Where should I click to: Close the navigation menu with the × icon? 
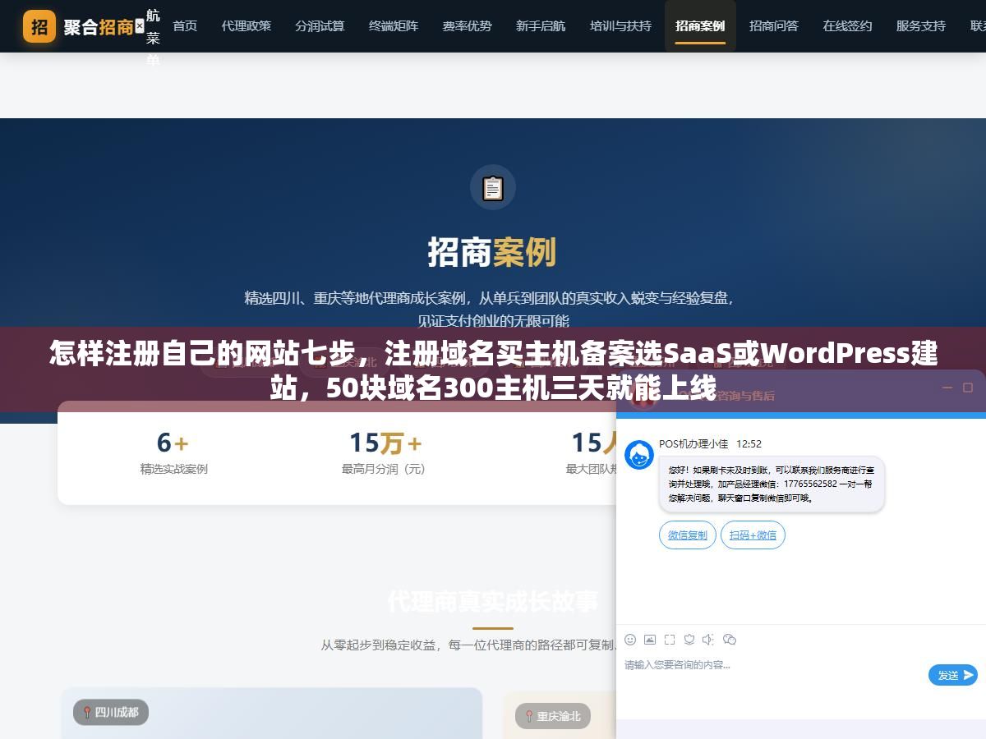(x=139, y=26)
